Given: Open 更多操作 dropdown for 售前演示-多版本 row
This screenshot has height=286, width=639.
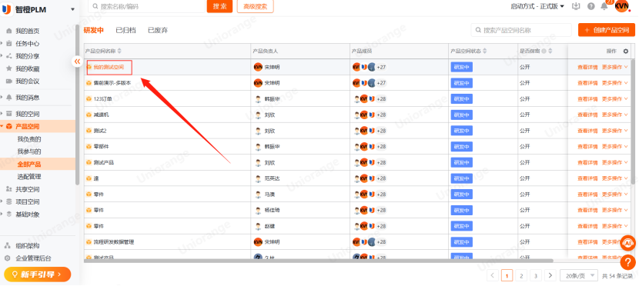Looking at the screenshot, I should click(615, 83).
